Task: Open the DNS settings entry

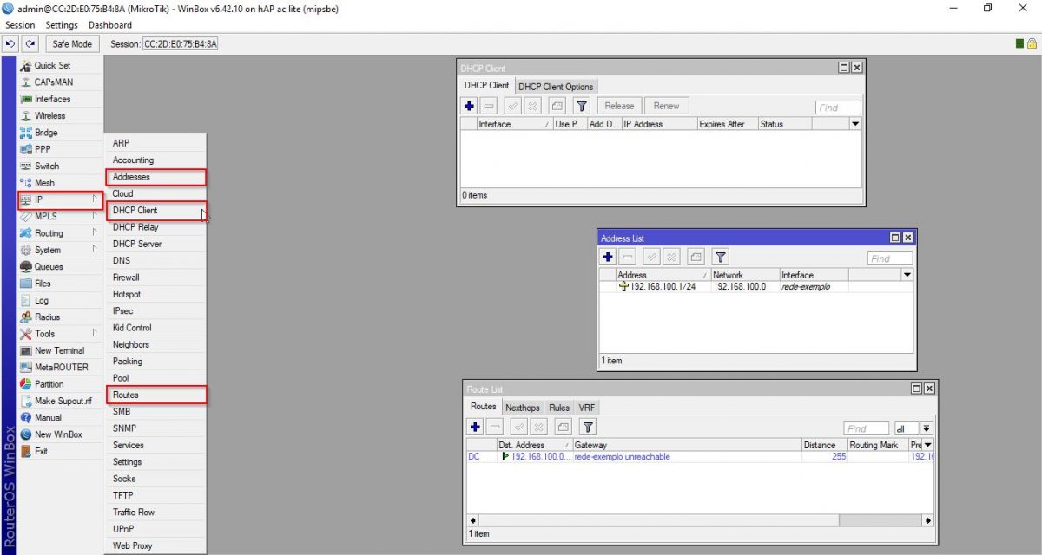Action: pyautogui.click(x=122, y=260)
